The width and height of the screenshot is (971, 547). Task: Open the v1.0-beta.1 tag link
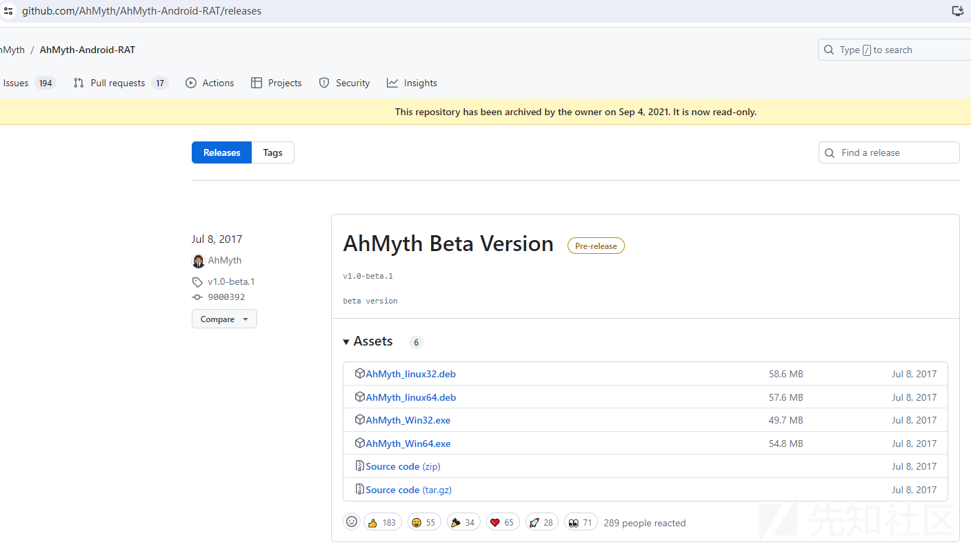(231, 281)
